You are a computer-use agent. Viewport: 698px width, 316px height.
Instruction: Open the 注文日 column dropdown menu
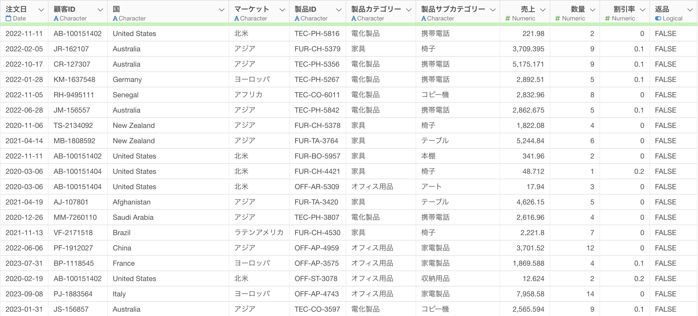tap(41, 10)
